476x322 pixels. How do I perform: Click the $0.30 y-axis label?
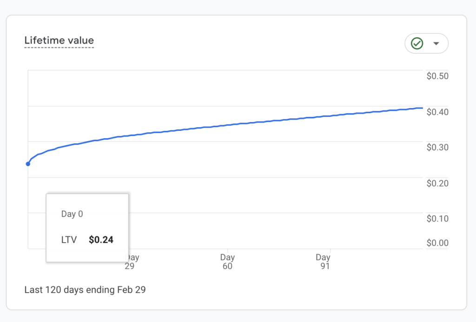click(437, 148)
